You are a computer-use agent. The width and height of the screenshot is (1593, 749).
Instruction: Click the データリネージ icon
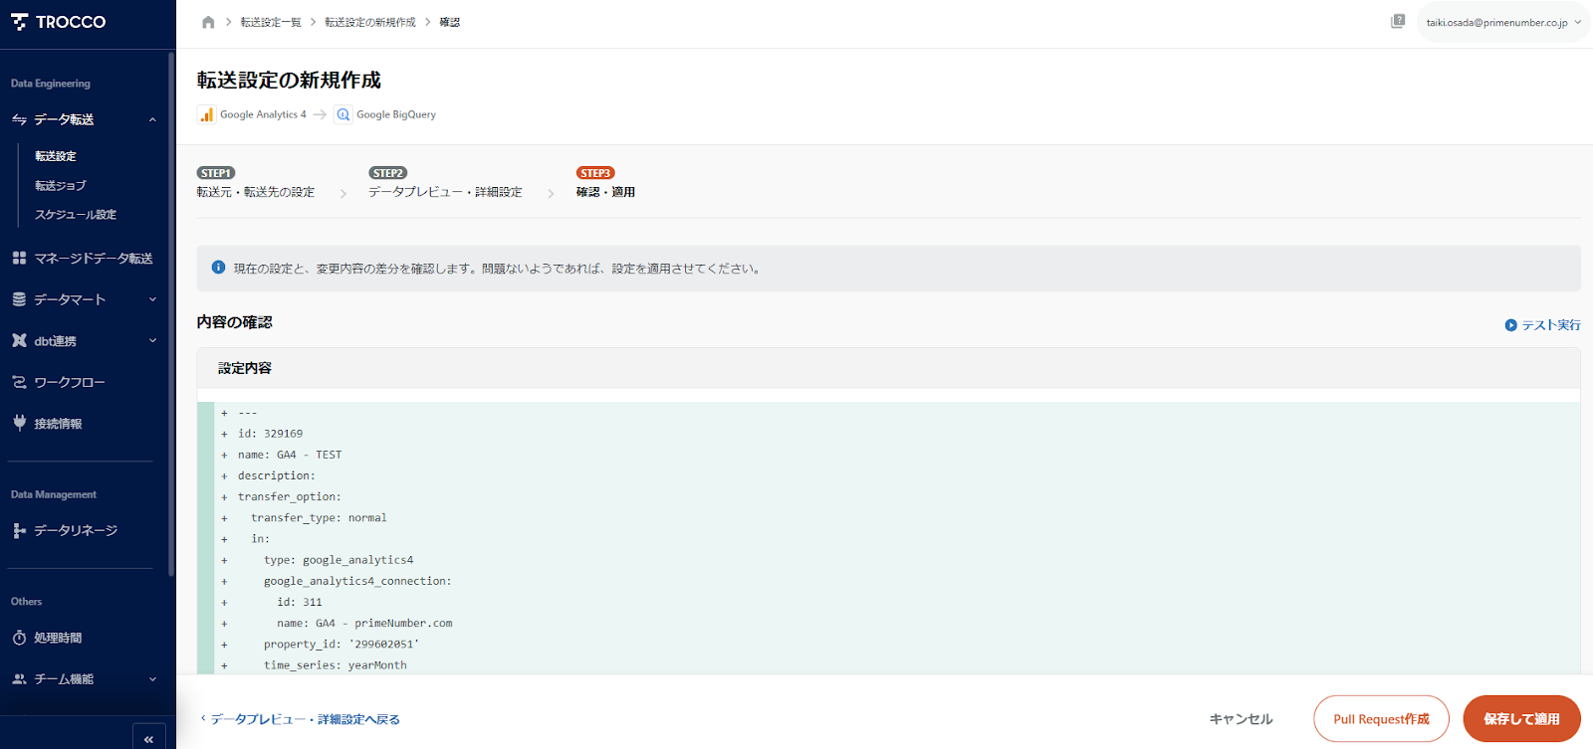19,531
